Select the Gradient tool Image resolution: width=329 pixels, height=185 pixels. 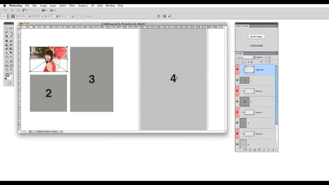[11, 49]
